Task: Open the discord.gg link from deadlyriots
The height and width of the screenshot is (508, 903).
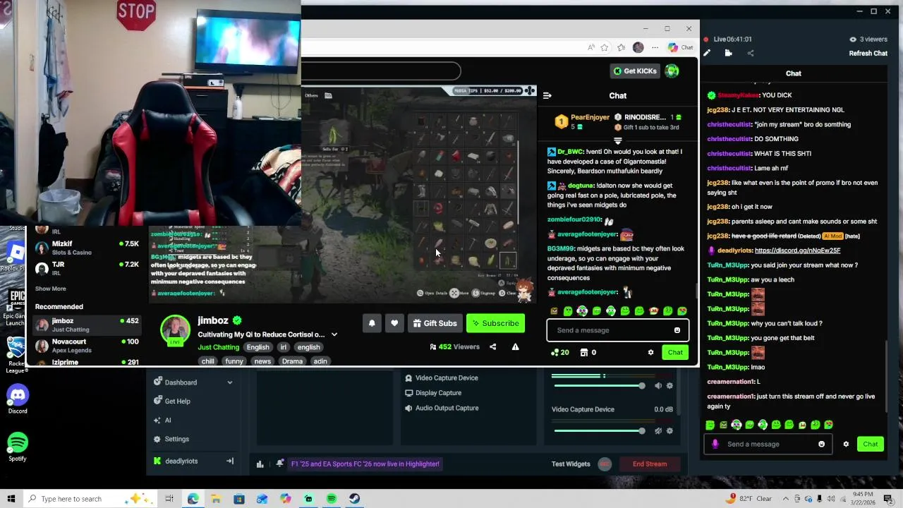Action: pos(797,250)
